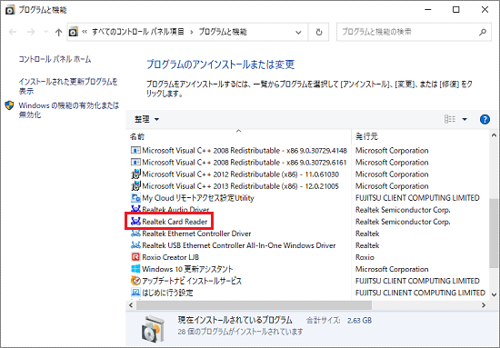Click プログラムと機能 breadcrumb segment
Image resolution: width=500 pixels, height=348 pixels.
pyautogui.click(x=223, y=32)
